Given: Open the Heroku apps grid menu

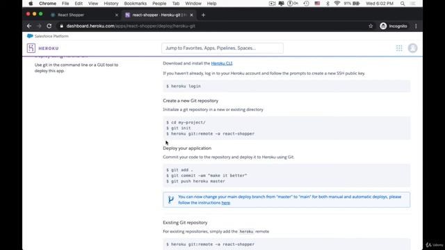Looking at the screenshot, I should [399, 48].
